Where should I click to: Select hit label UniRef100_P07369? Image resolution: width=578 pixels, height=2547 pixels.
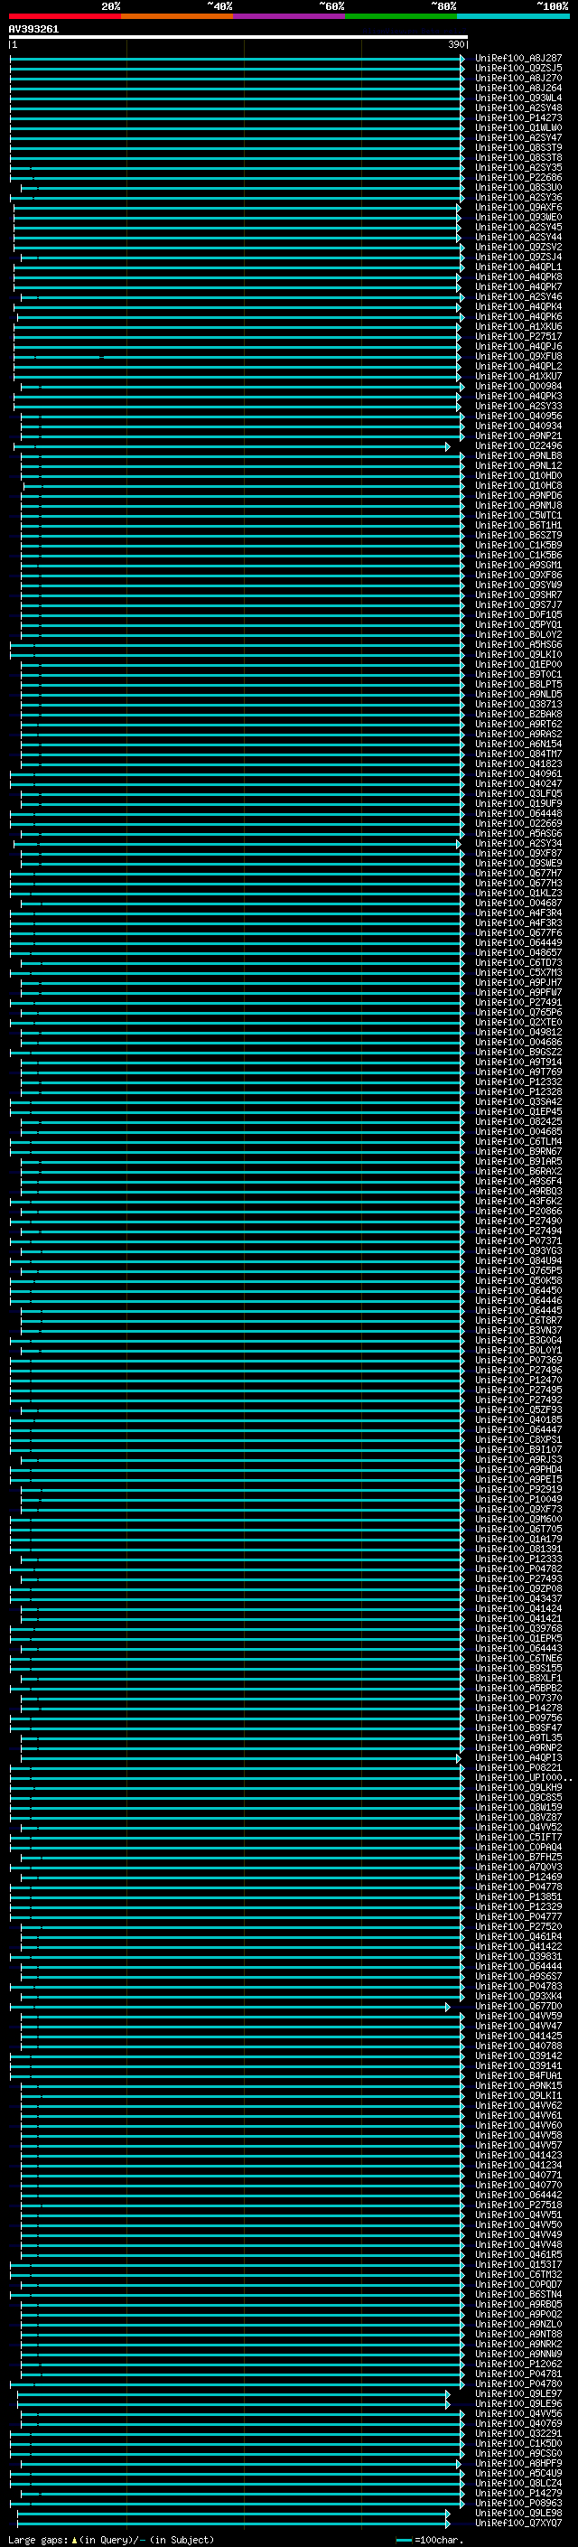518,1361
